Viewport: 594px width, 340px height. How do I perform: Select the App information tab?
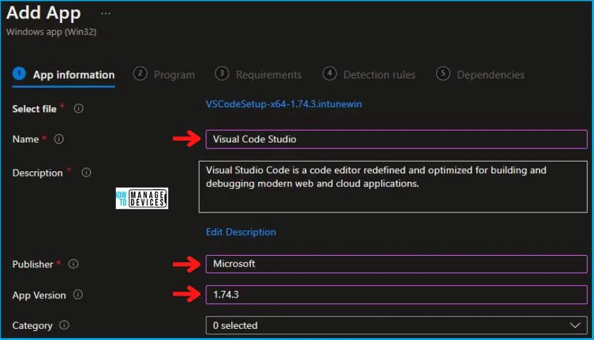point(64,75)
